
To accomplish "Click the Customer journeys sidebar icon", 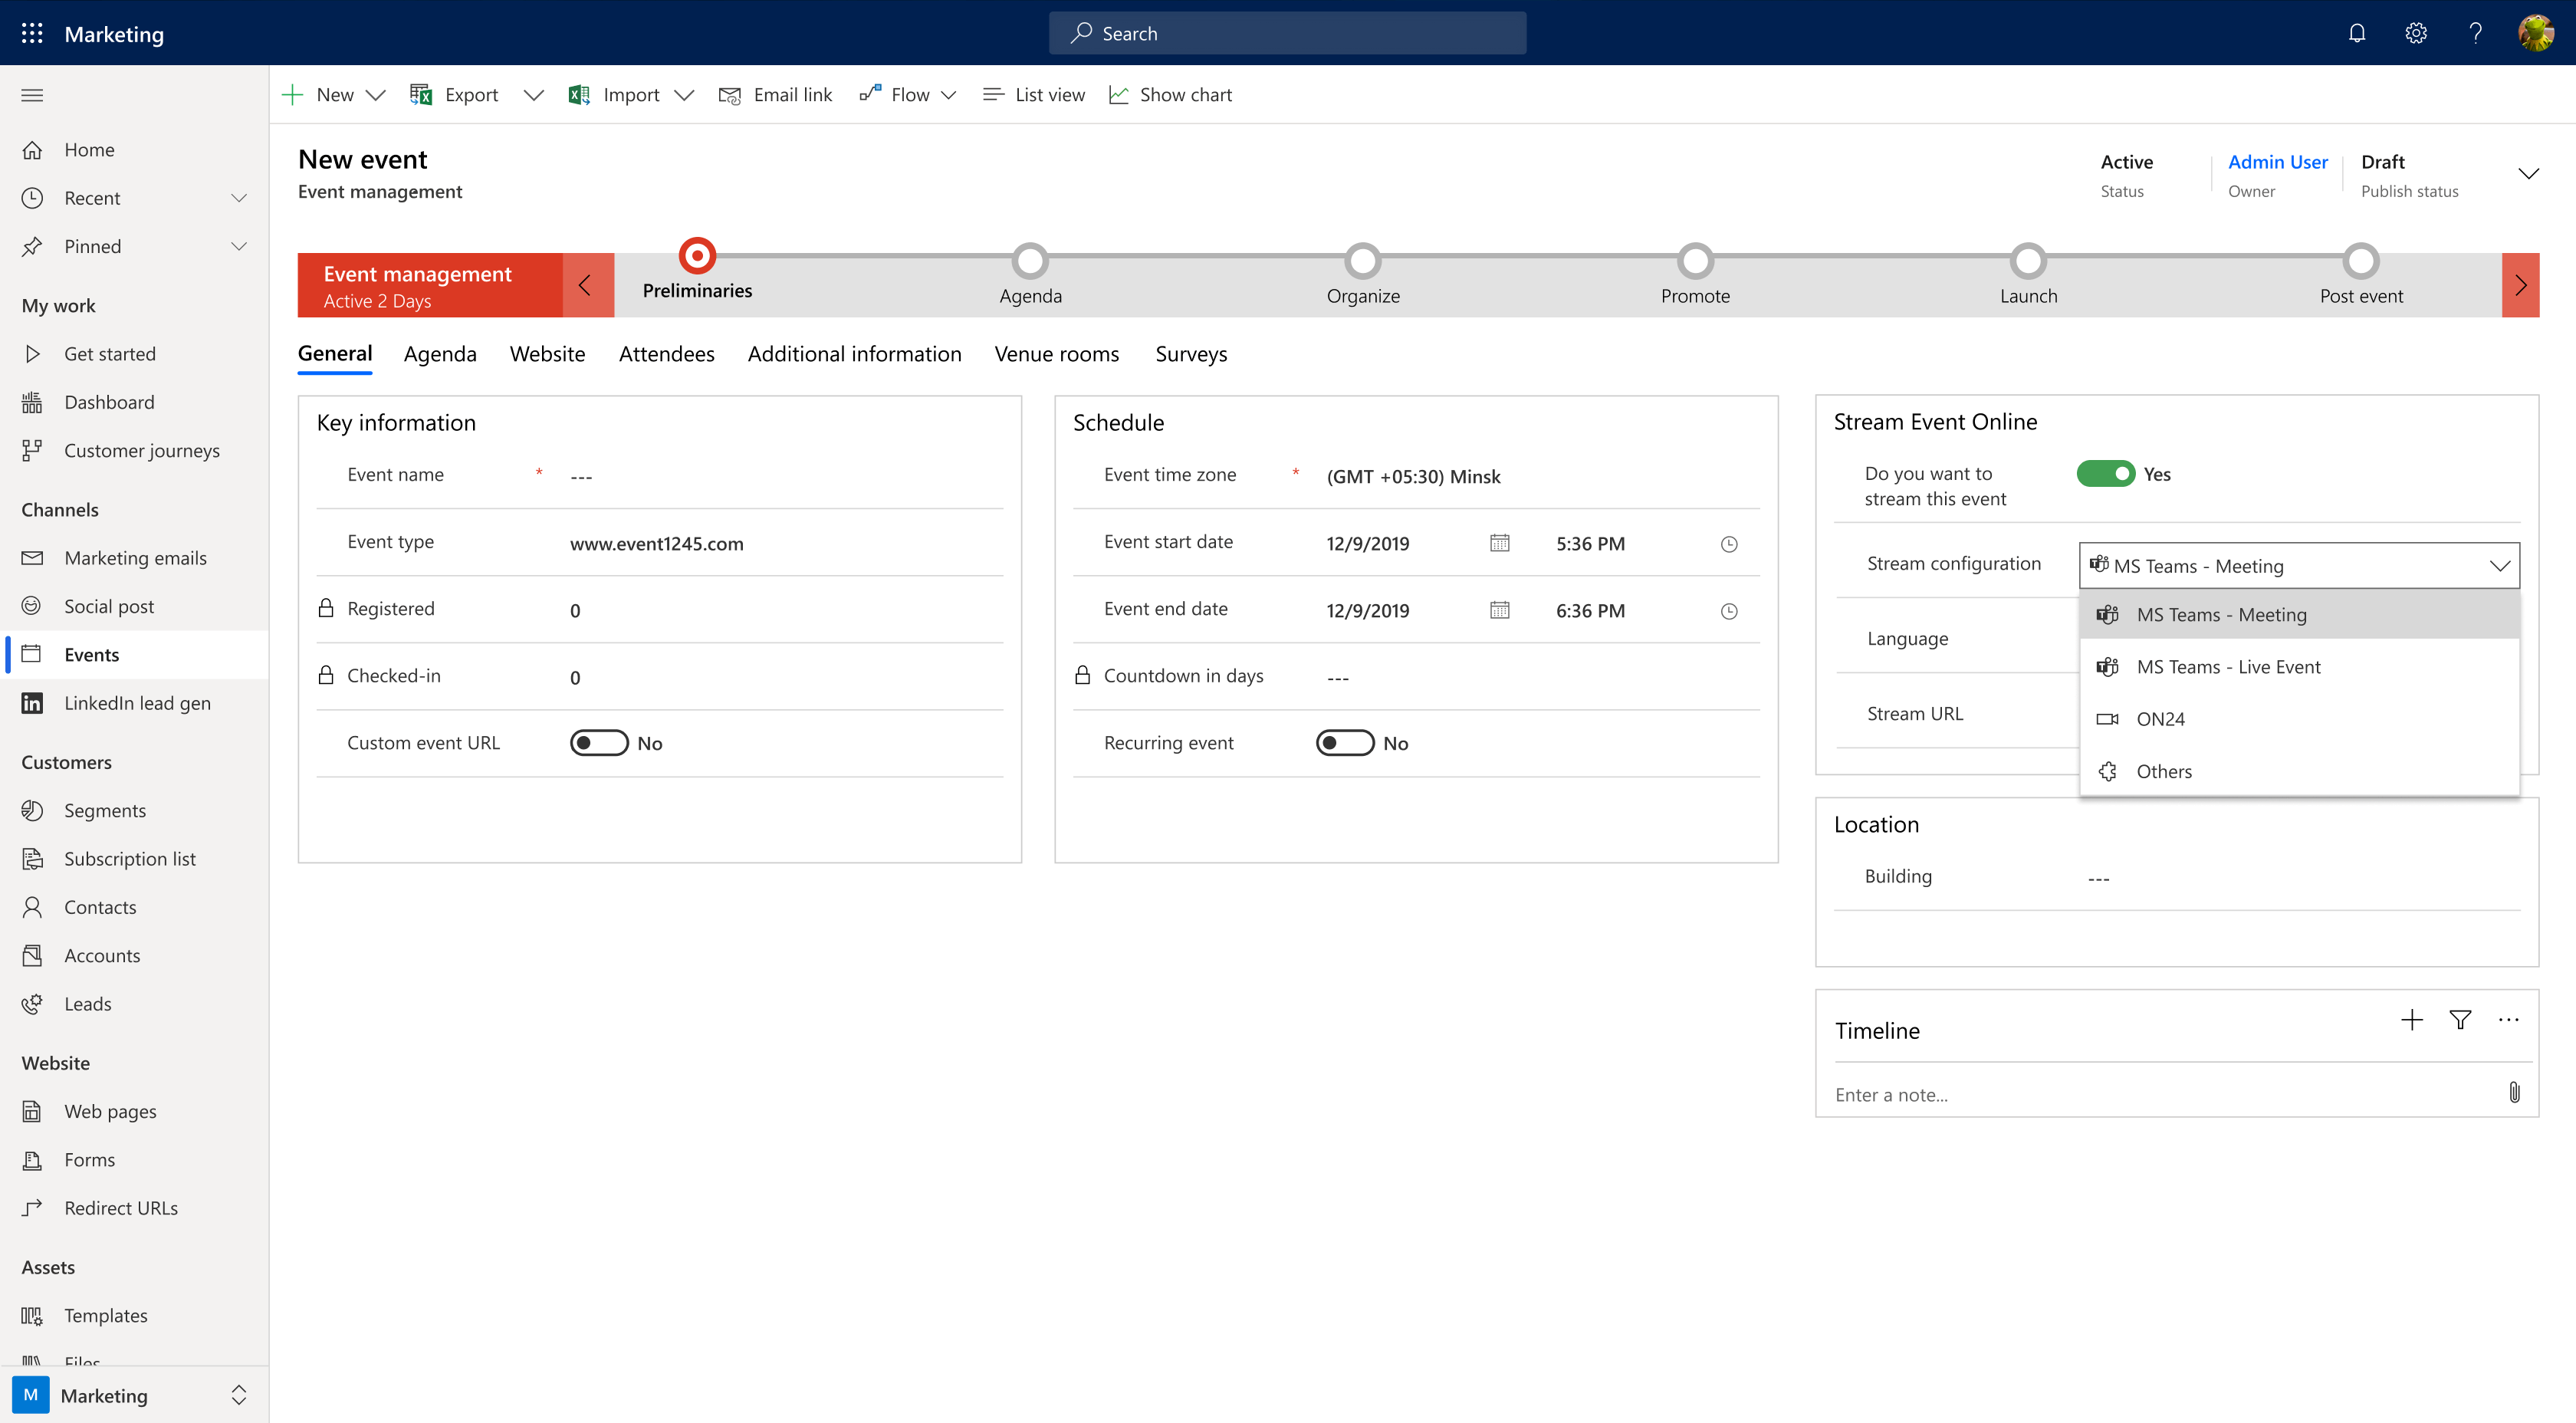I will [x=33, y=450].
